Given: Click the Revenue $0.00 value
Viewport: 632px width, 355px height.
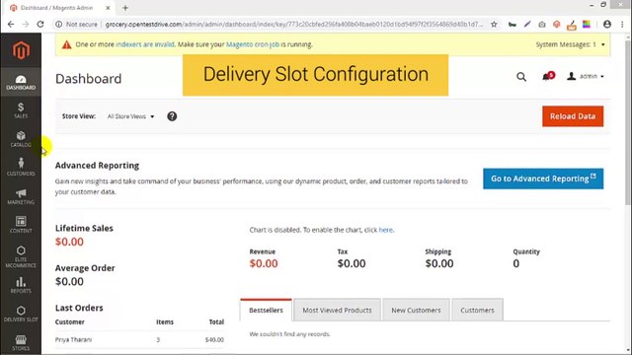Looking at the screenshot, I should (x=264, y=263).
